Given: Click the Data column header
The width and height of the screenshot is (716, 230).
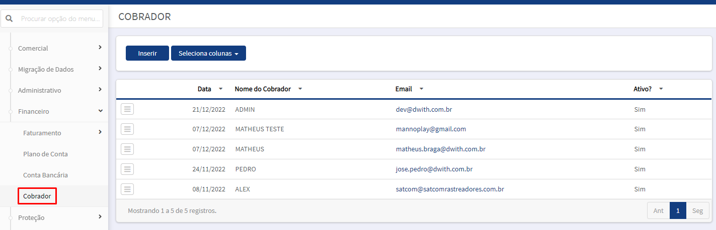Looking at the screenshot, I should 204,89.
